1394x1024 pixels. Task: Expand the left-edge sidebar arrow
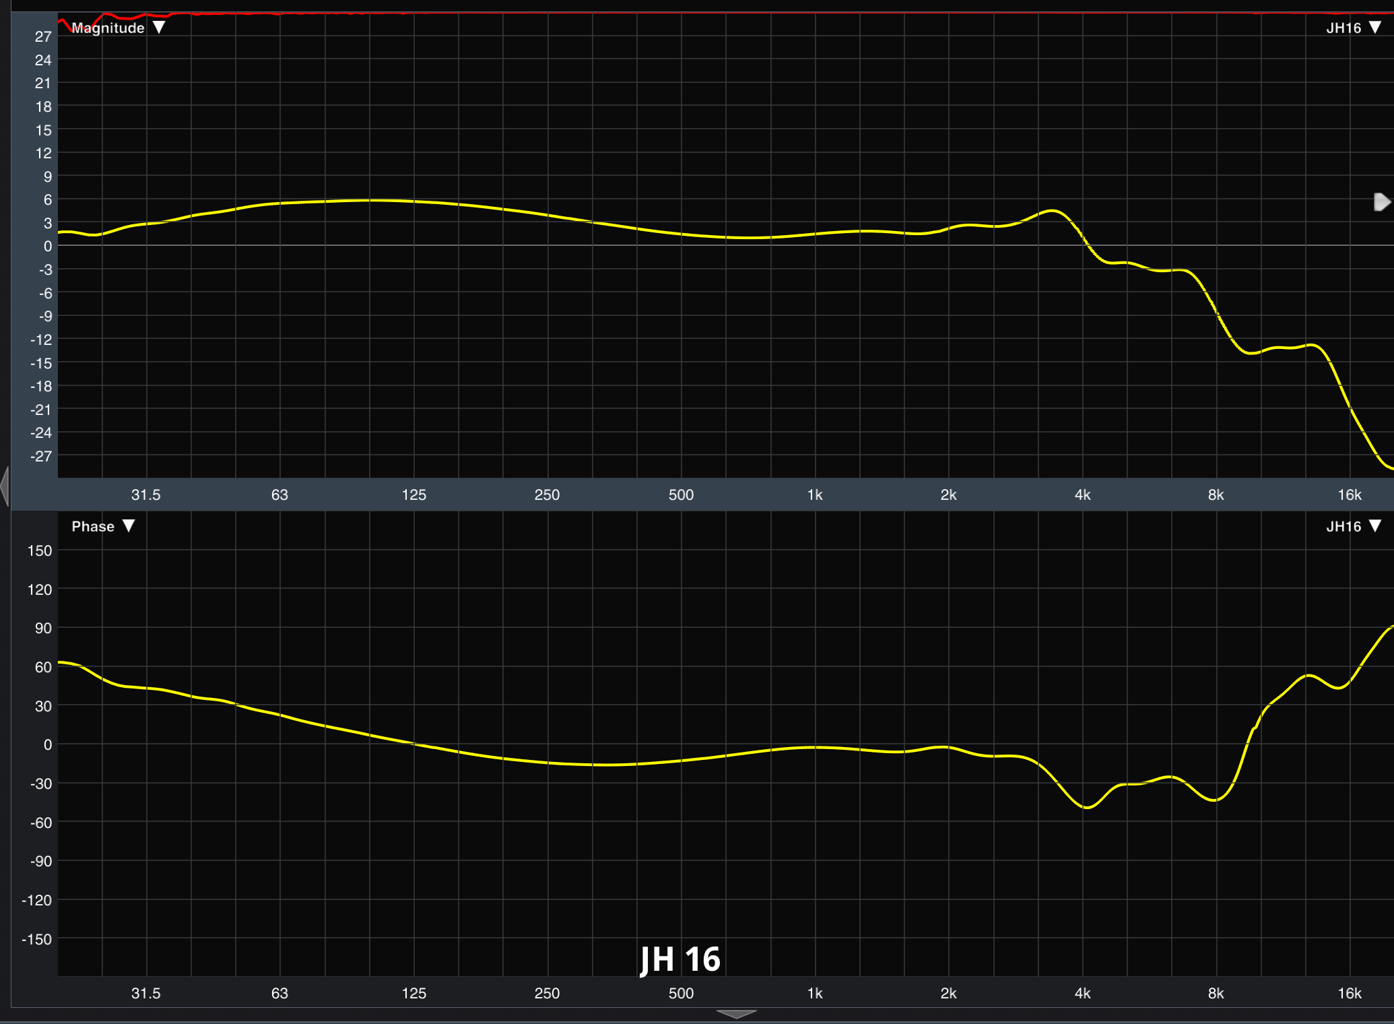pos(5,486)
